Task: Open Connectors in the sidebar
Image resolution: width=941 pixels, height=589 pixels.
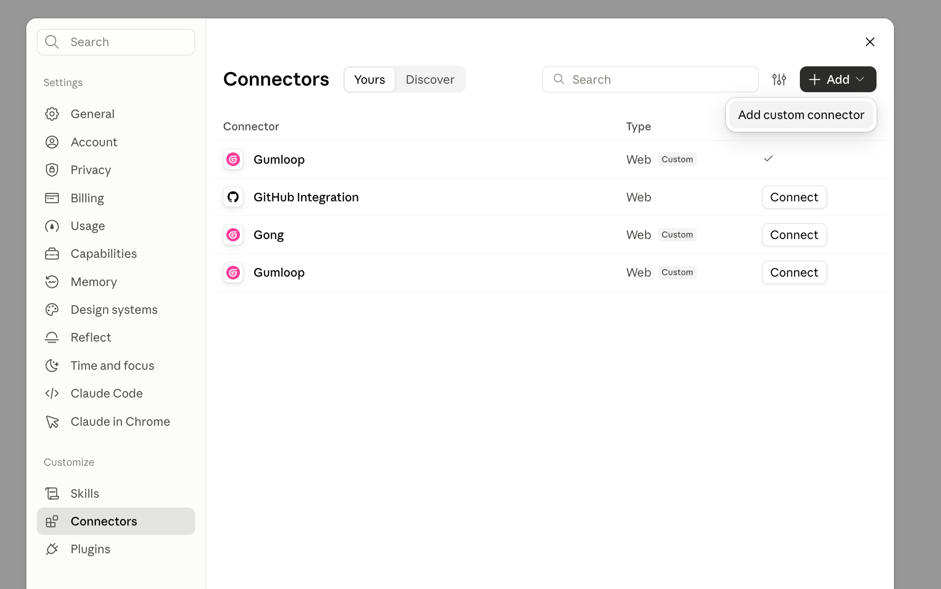Action: (116, 521)
